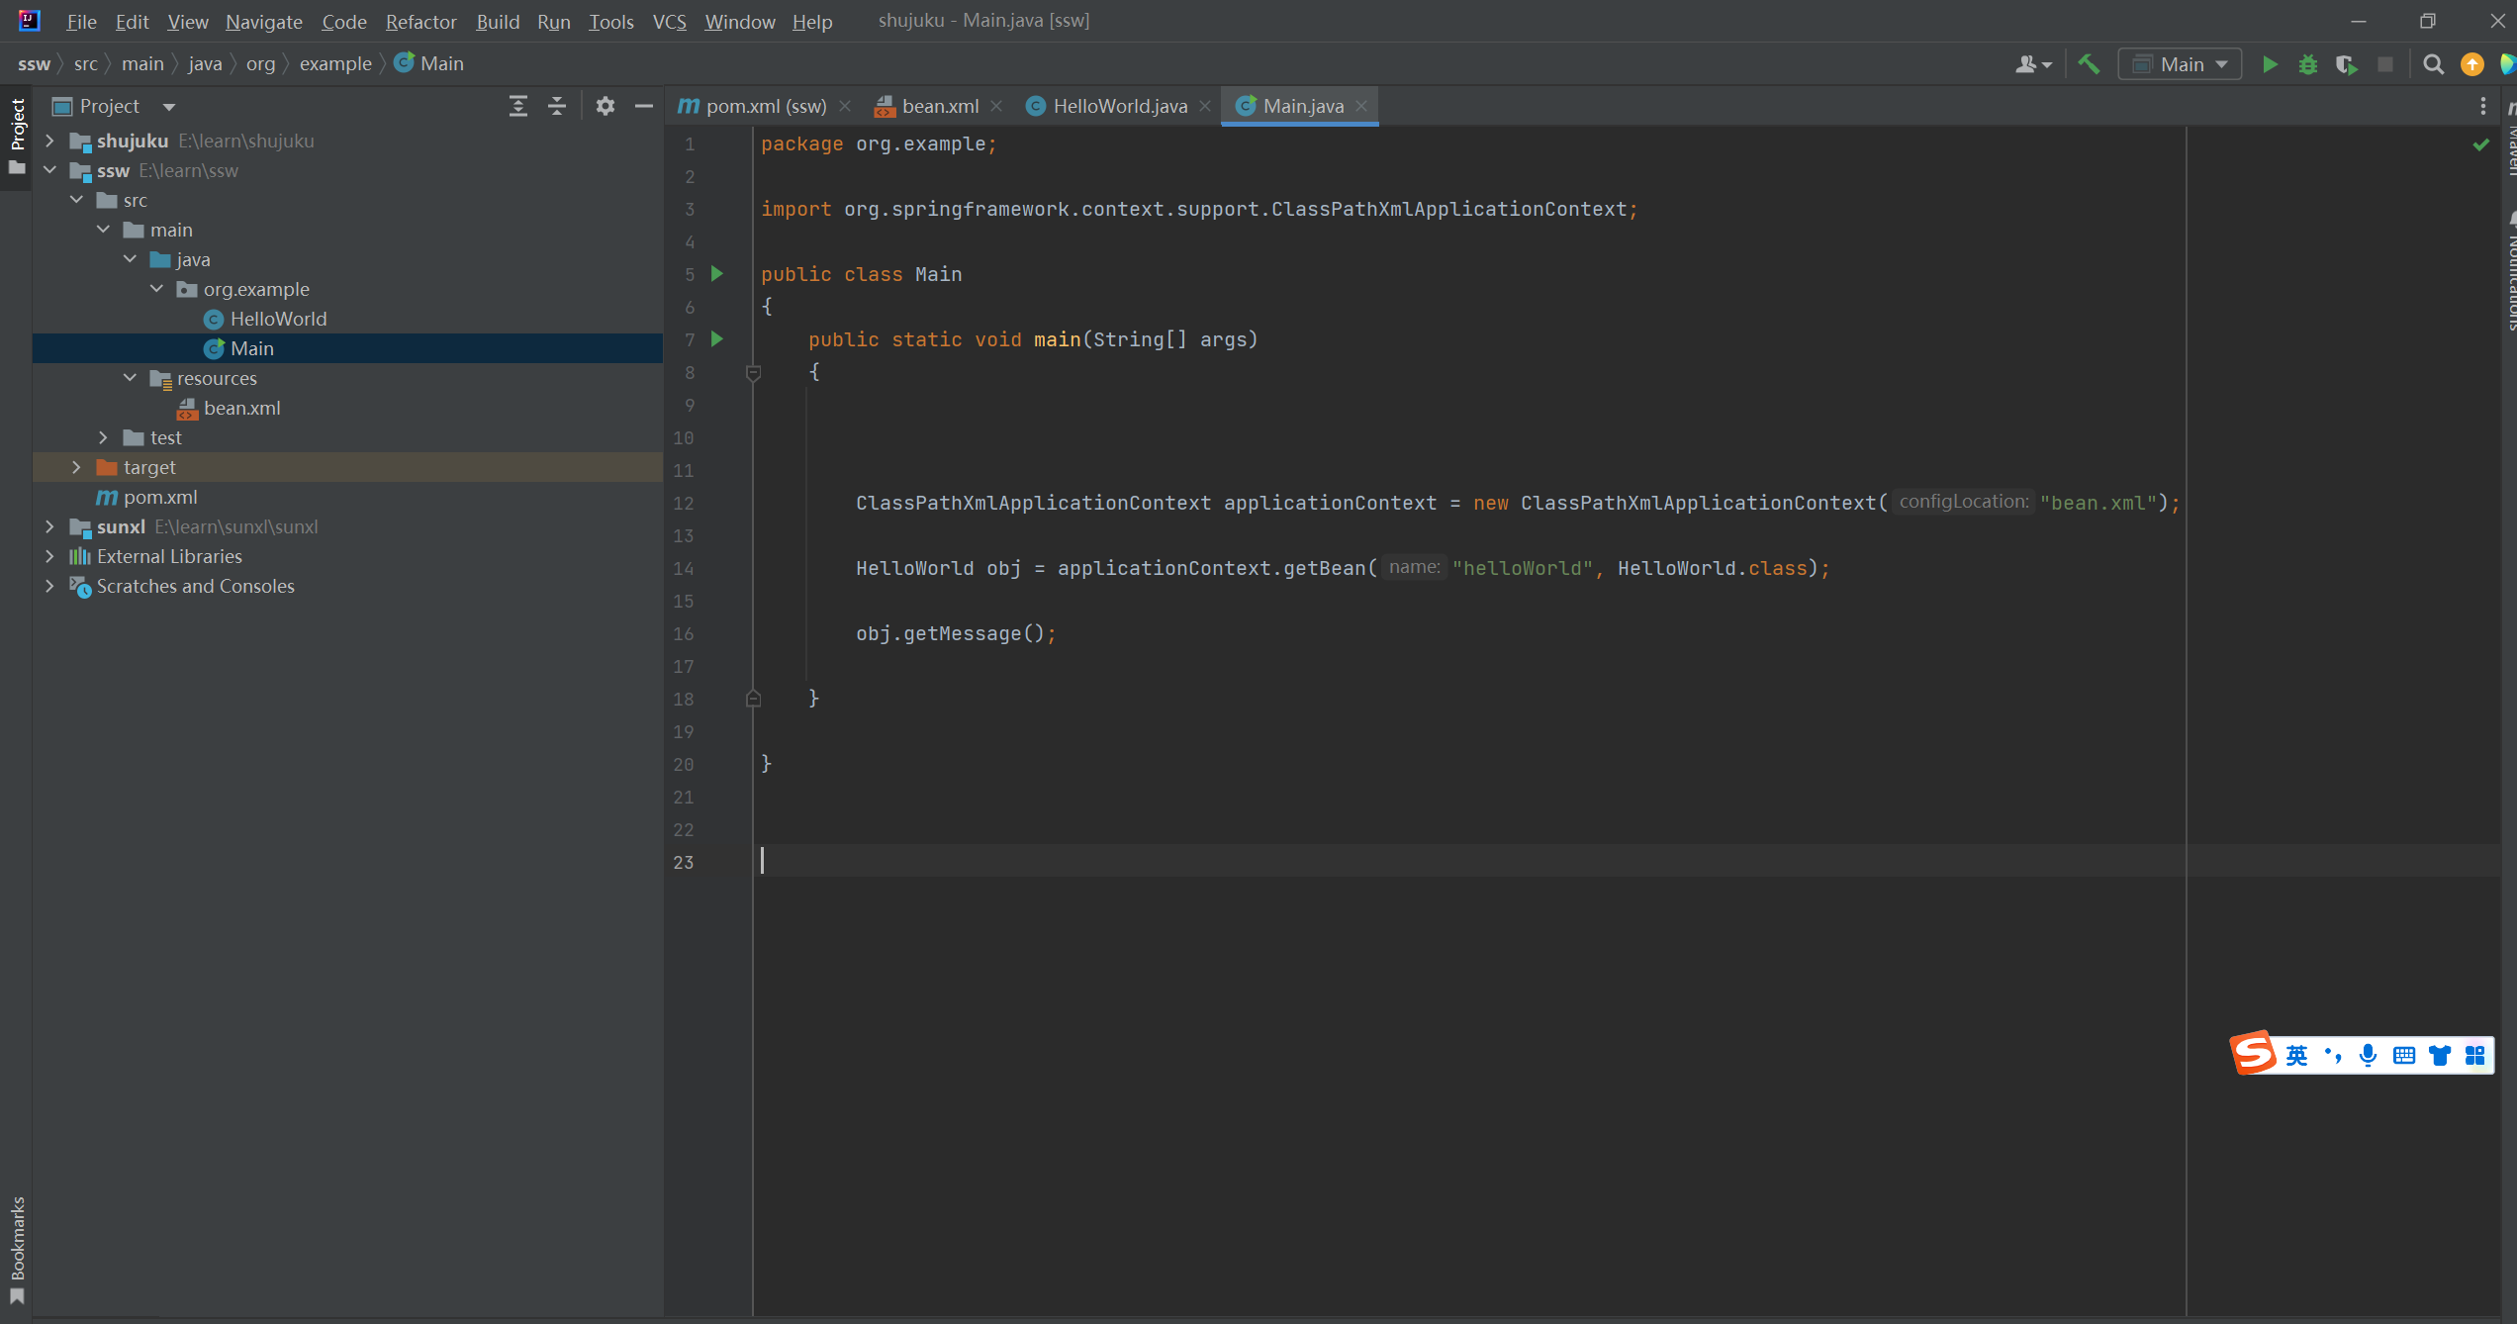This screenshot has height=1324, width=2517.
Task: Click the Build project hammer icon
Action: tap(2089, 64)
